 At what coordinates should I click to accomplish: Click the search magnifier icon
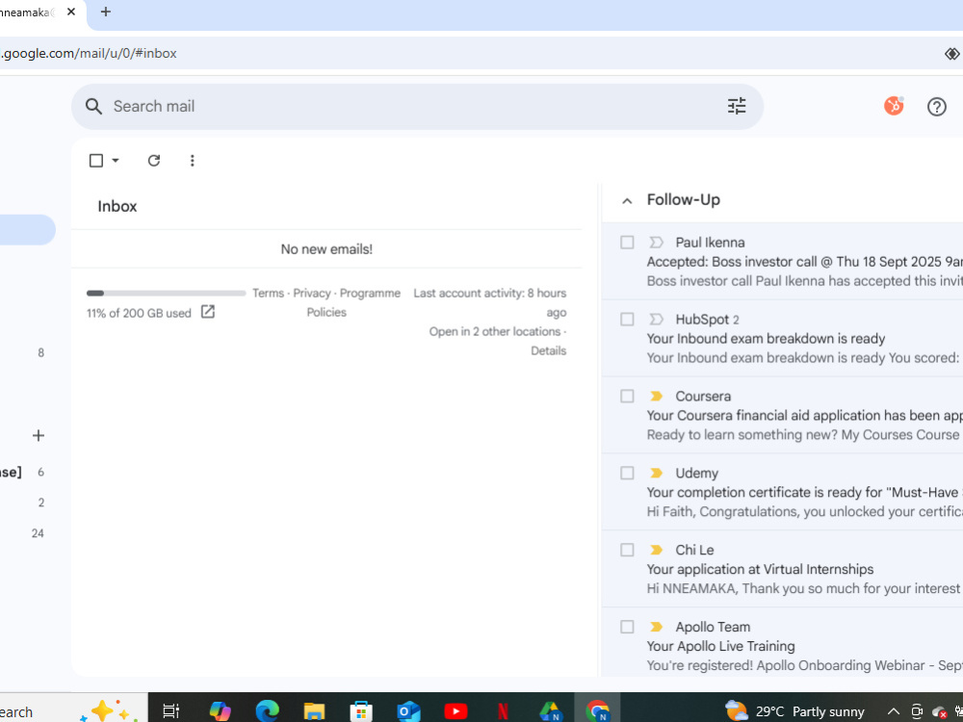[x=93, y=106]
